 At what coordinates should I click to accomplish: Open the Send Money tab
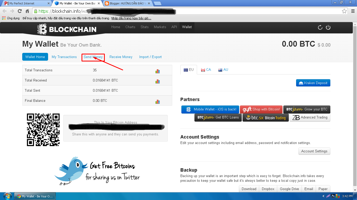[x=93, y=57]
